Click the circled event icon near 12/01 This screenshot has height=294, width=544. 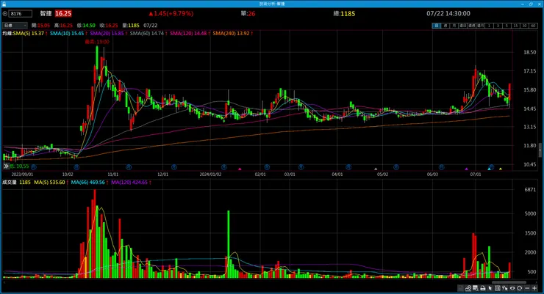pos(173,167)
